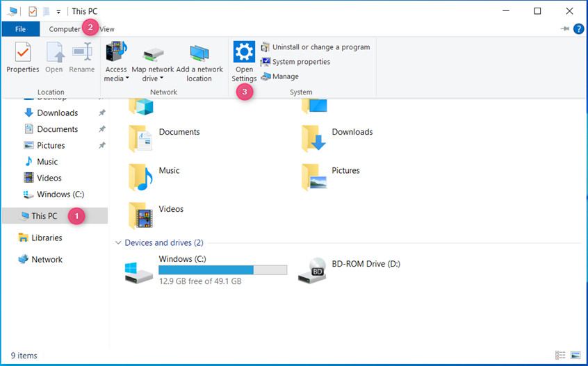Open Settings via the gear icon
Viewport: 588px width, 366px height.
(x=244, y=51)
